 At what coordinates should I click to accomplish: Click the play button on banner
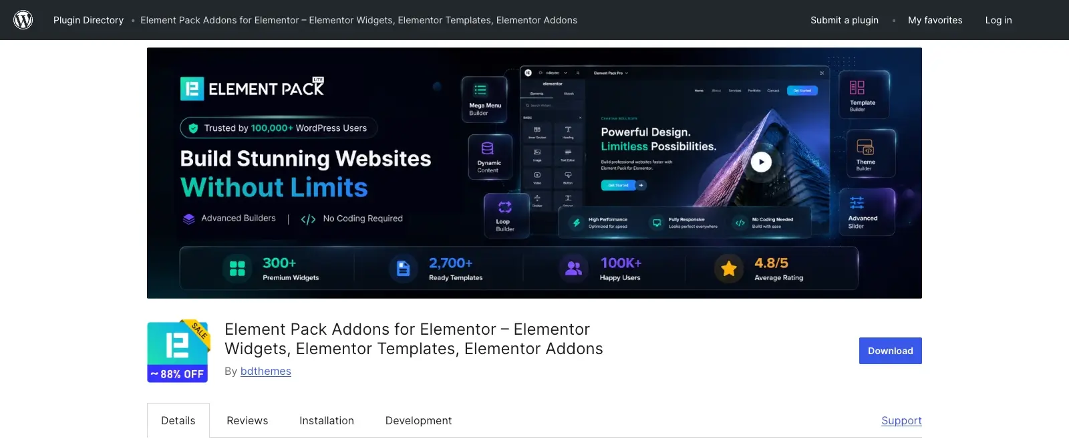[x=761, y=162]
